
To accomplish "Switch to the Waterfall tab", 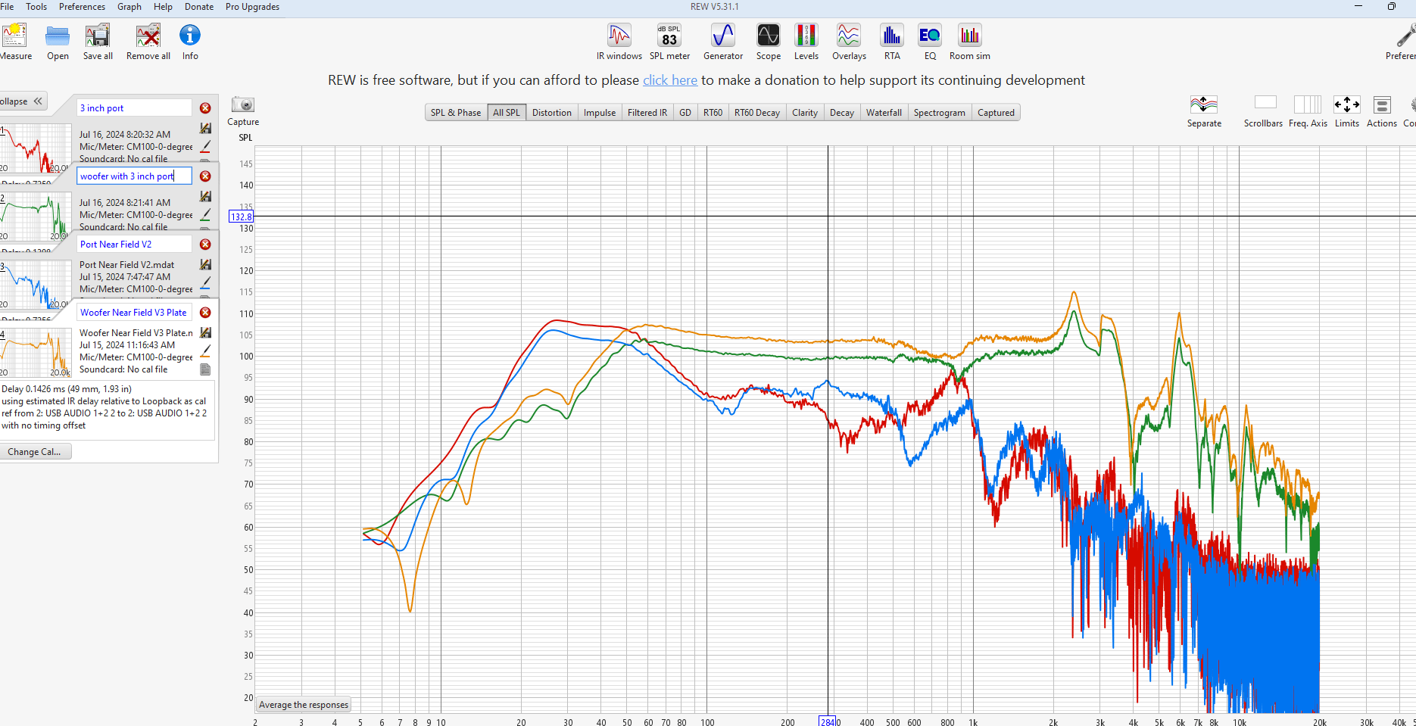I will (884, 113).
